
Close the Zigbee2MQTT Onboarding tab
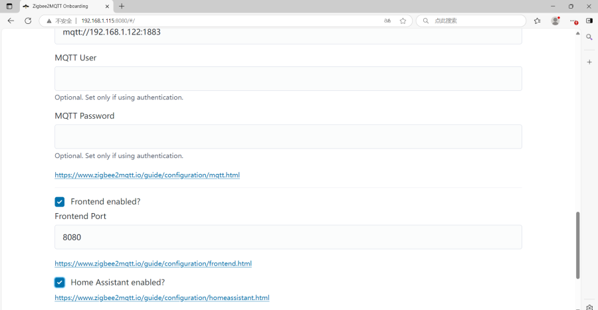tap(107, 6)
